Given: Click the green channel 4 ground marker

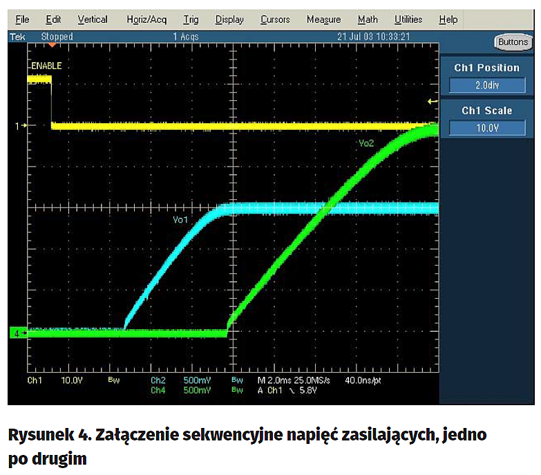Looking at the screenshot, I should coord(17,334).
